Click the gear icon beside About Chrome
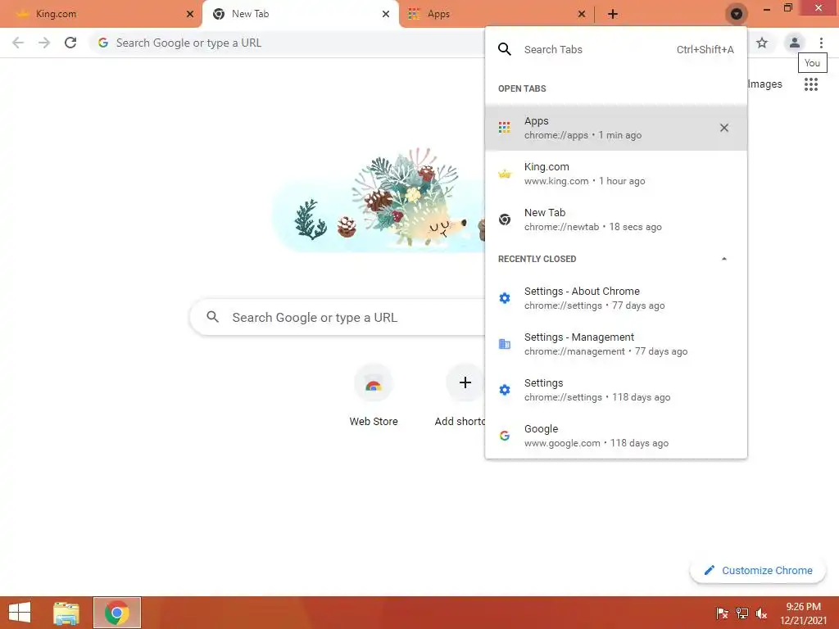Viewport: 839px width, 629px height. coord(505,298)
